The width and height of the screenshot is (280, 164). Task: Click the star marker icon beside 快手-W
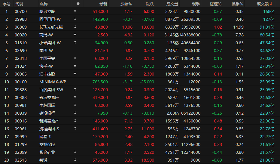coord(75,66)
